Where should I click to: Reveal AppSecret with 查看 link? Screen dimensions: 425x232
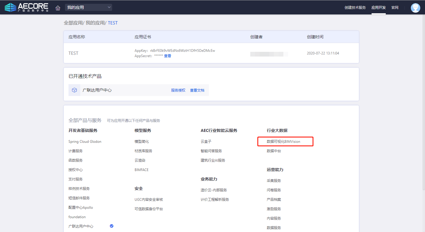[167, 56]
